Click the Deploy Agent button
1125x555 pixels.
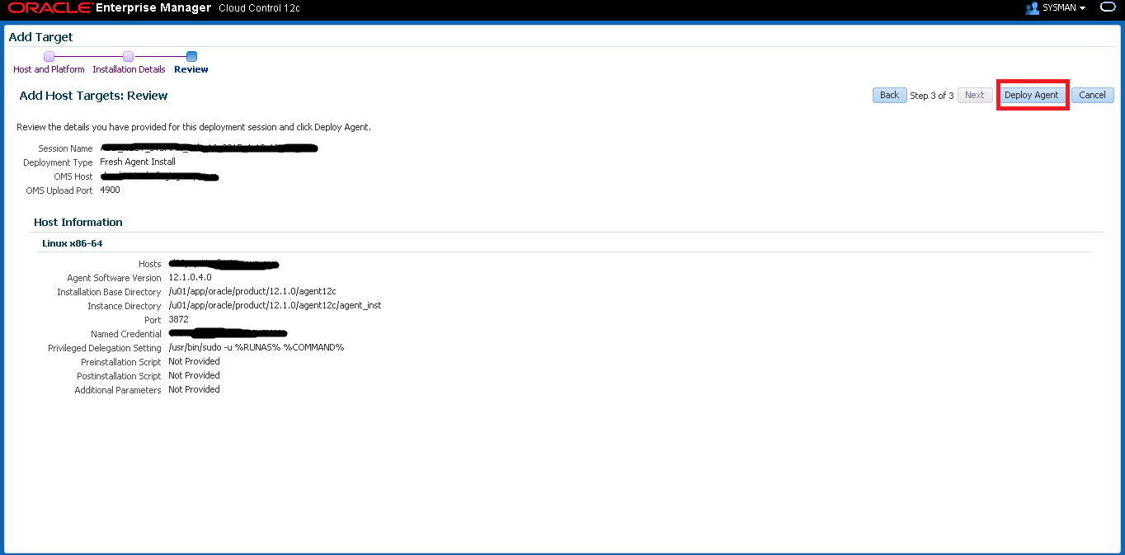1031,95
